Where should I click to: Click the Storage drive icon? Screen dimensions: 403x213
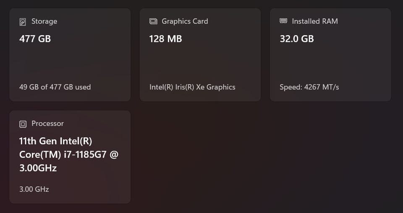pos(23,22)
